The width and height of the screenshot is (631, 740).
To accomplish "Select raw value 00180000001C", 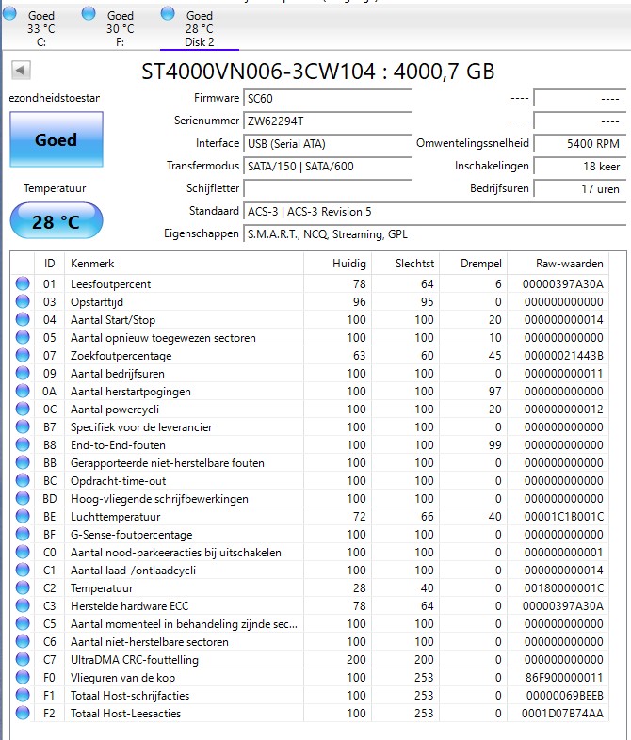I will point(563,588).
